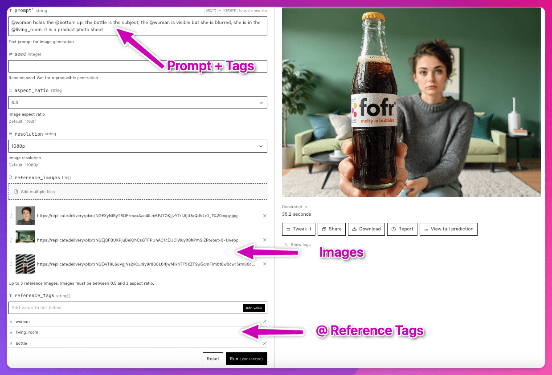
Task: Click the URL containing mbt8w0cw15rm80c
Action: (146, 264)
